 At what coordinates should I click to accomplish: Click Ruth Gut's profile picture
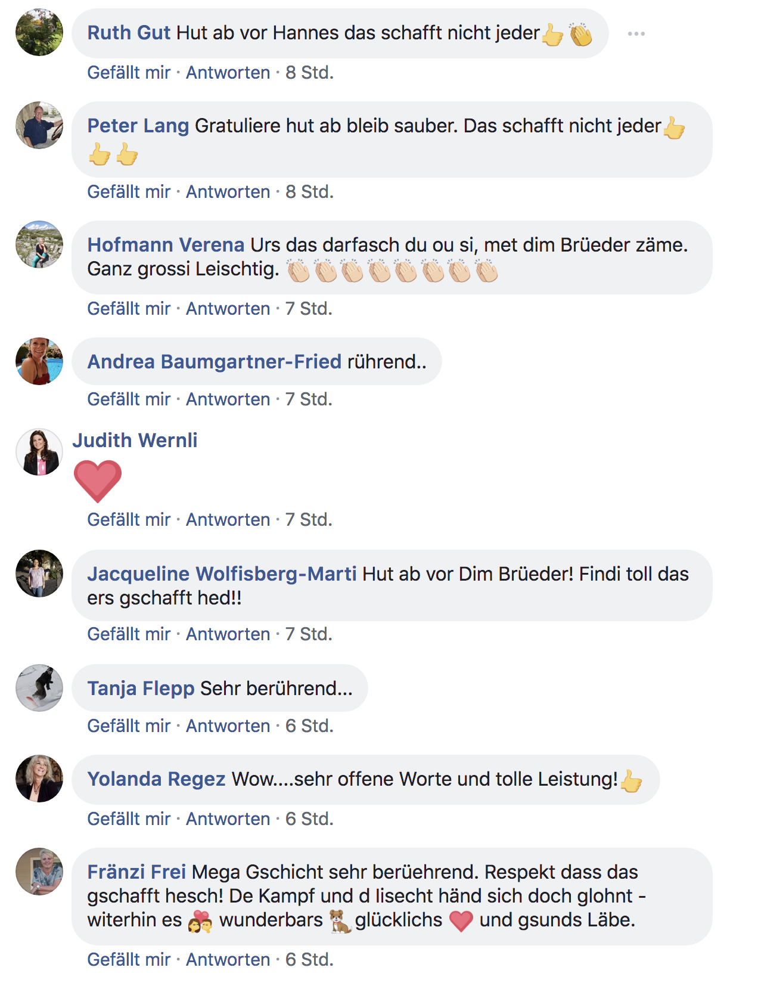tap(39, 32)
